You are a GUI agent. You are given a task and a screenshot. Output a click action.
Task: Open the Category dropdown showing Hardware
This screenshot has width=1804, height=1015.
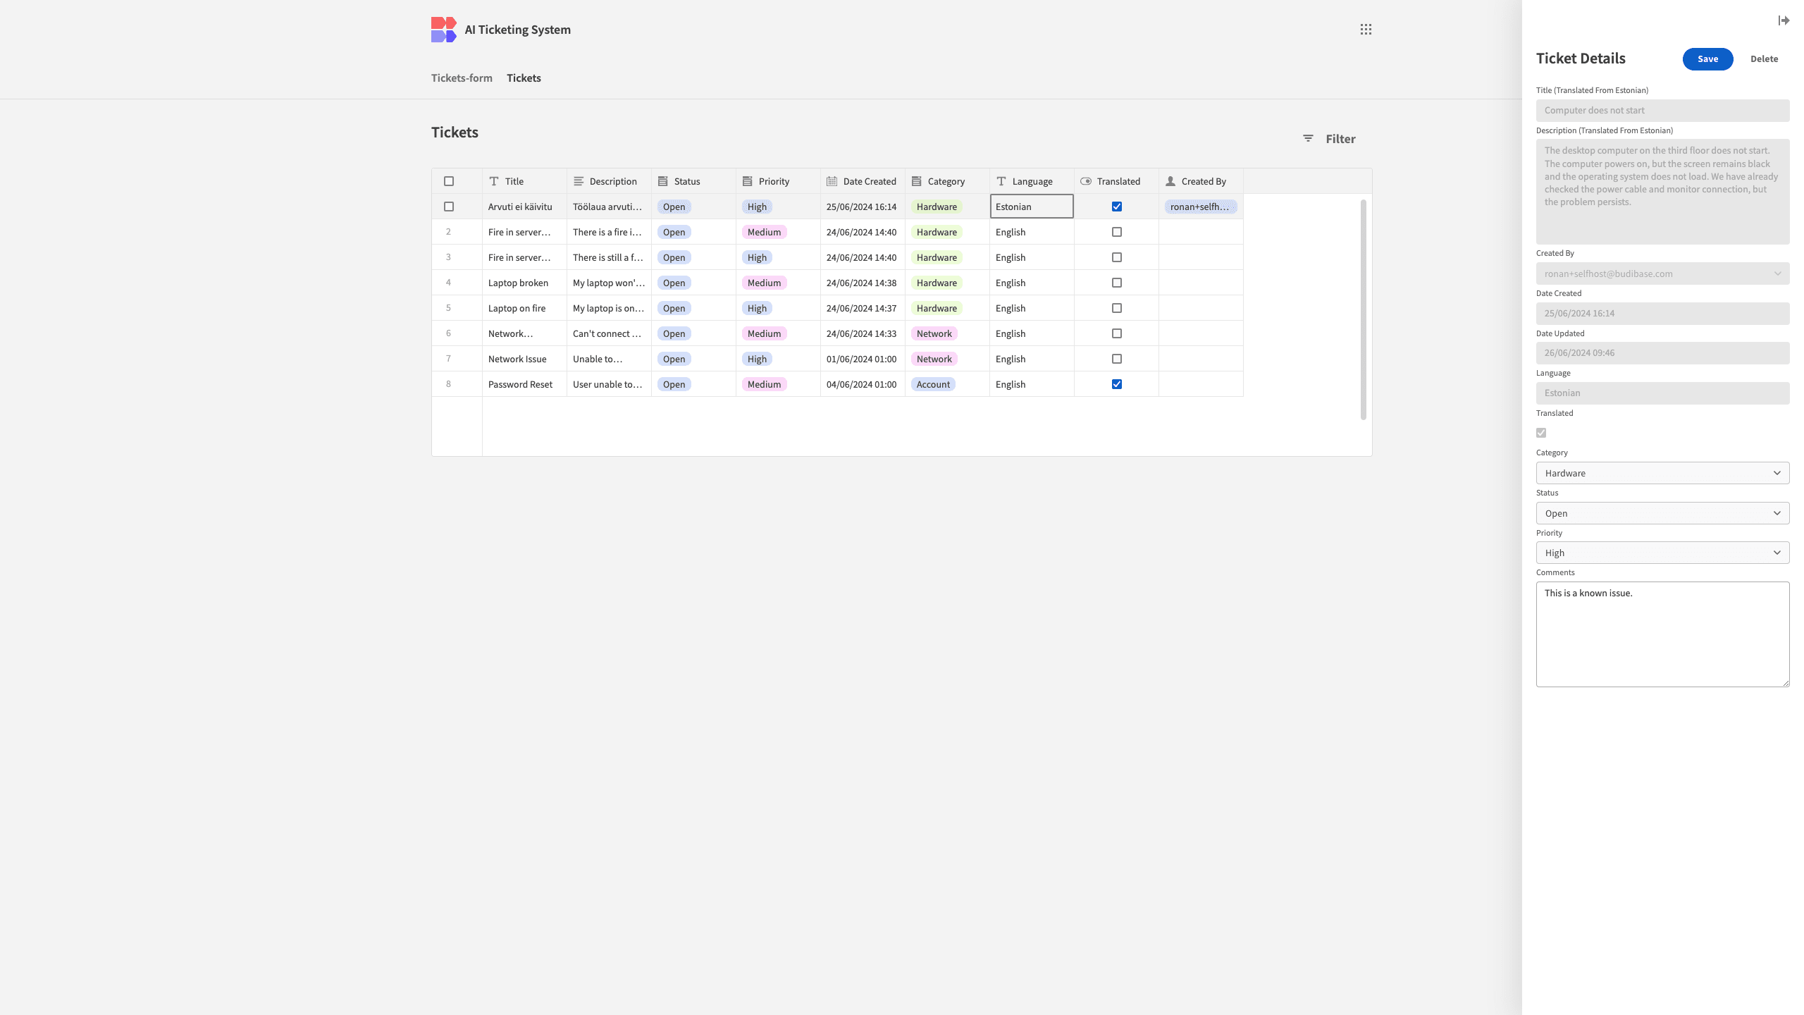[1662, 473]
